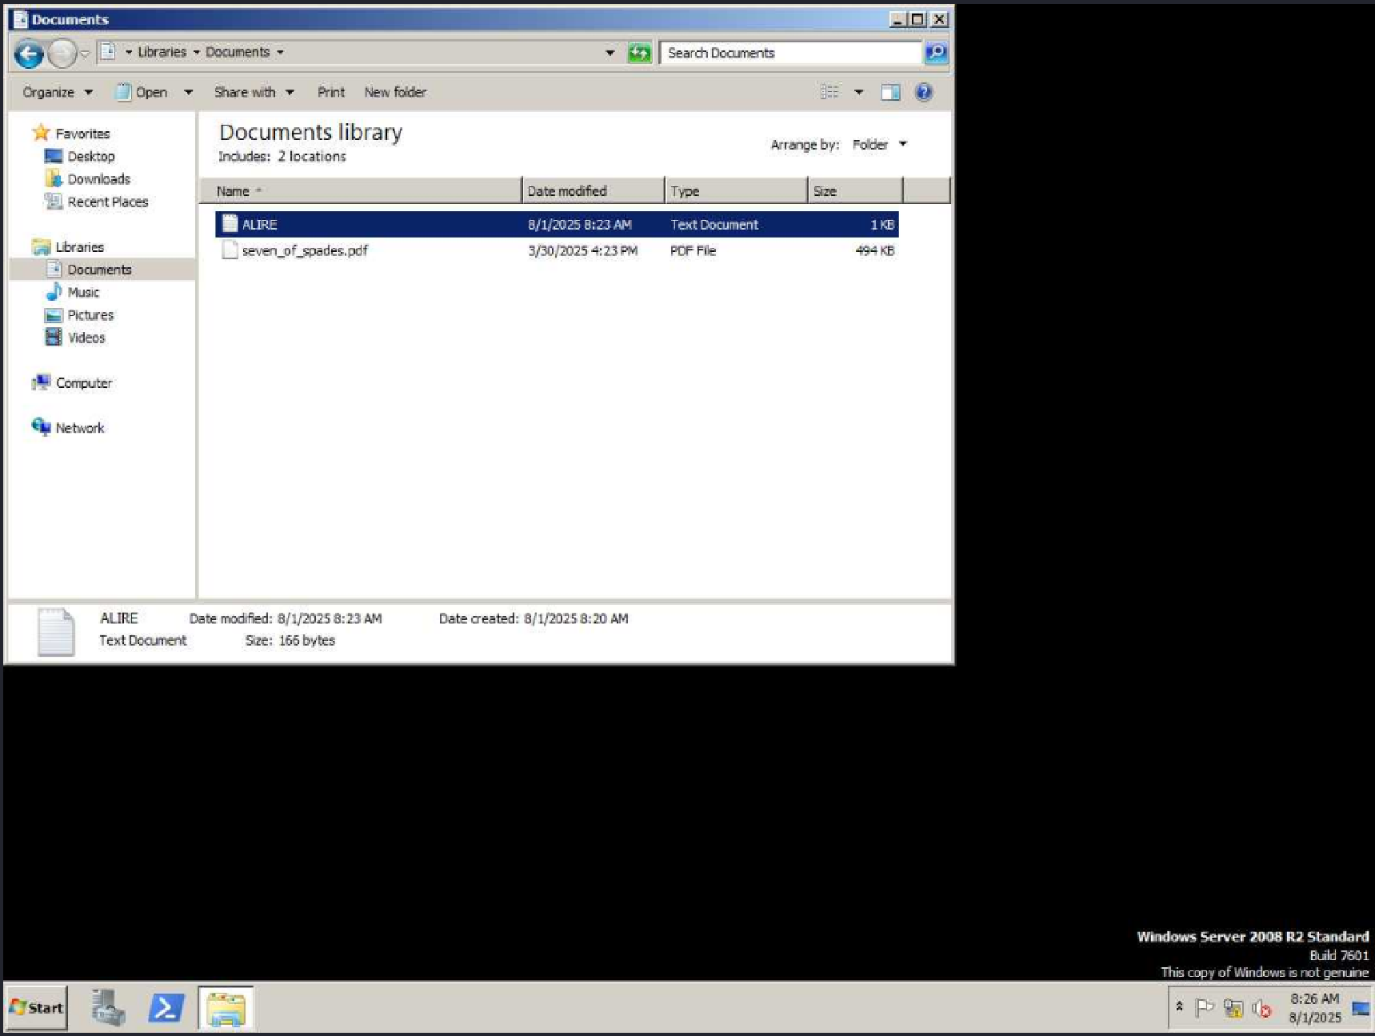The image size is (1375, 1036).
Task: Open the Arrange by Folder dropdown
Action: click(879, 145)
